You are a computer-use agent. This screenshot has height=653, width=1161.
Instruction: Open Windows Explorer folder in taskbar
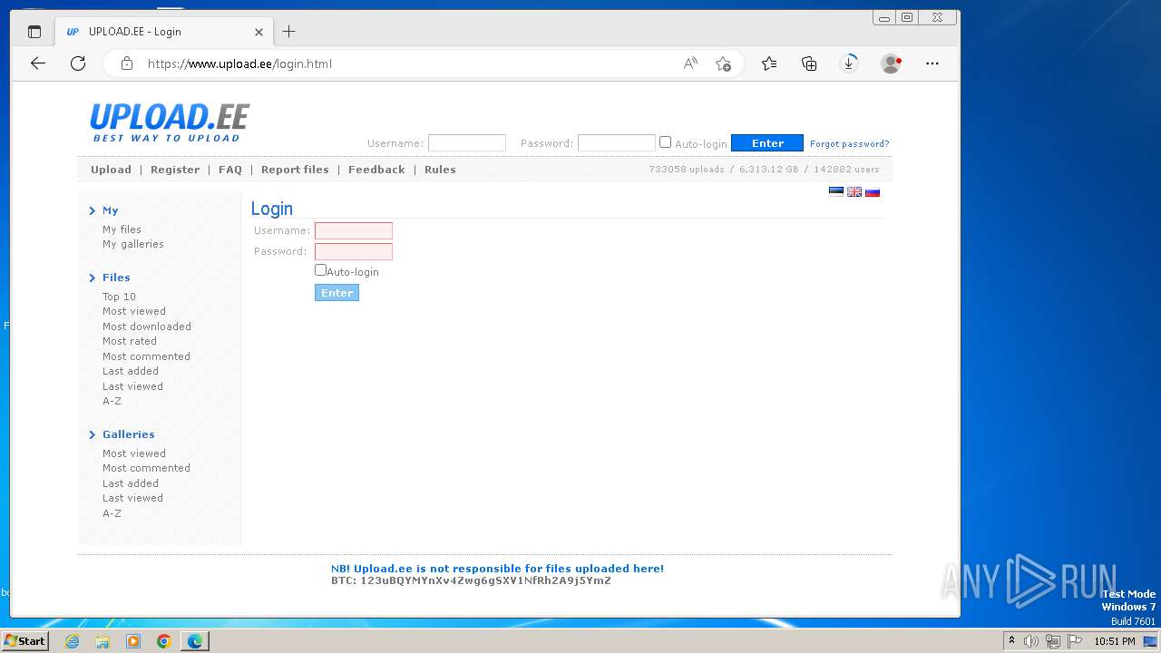point(102,641)
